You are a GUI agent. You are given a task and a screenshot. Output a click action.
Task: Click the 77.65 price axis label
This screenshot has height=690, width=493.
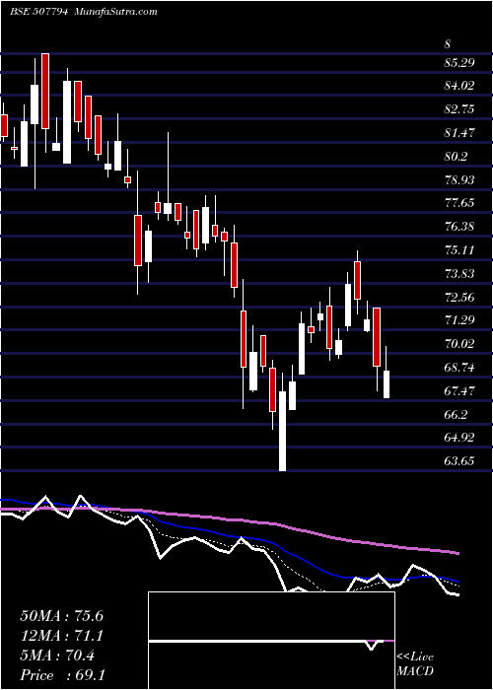tap(459, 203)
